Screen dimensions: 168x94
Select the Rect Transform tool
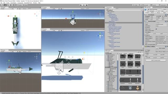click(13, 5)
